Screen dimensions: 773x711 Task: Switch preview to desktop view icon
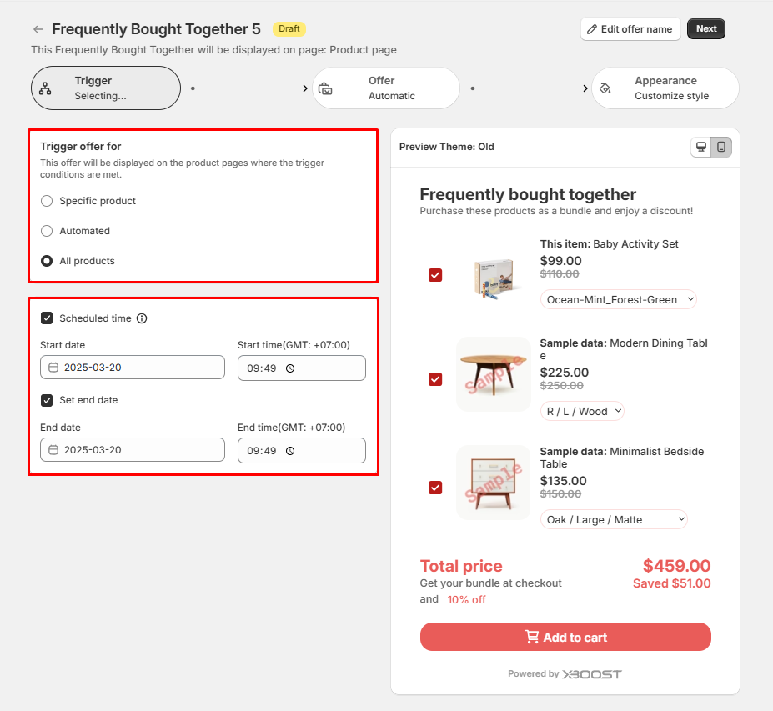[x=701, y=147]
